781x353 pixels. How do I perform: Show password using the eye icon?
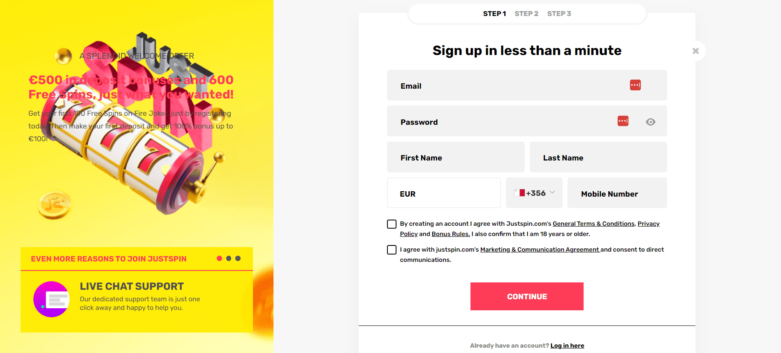pos(650,122)
